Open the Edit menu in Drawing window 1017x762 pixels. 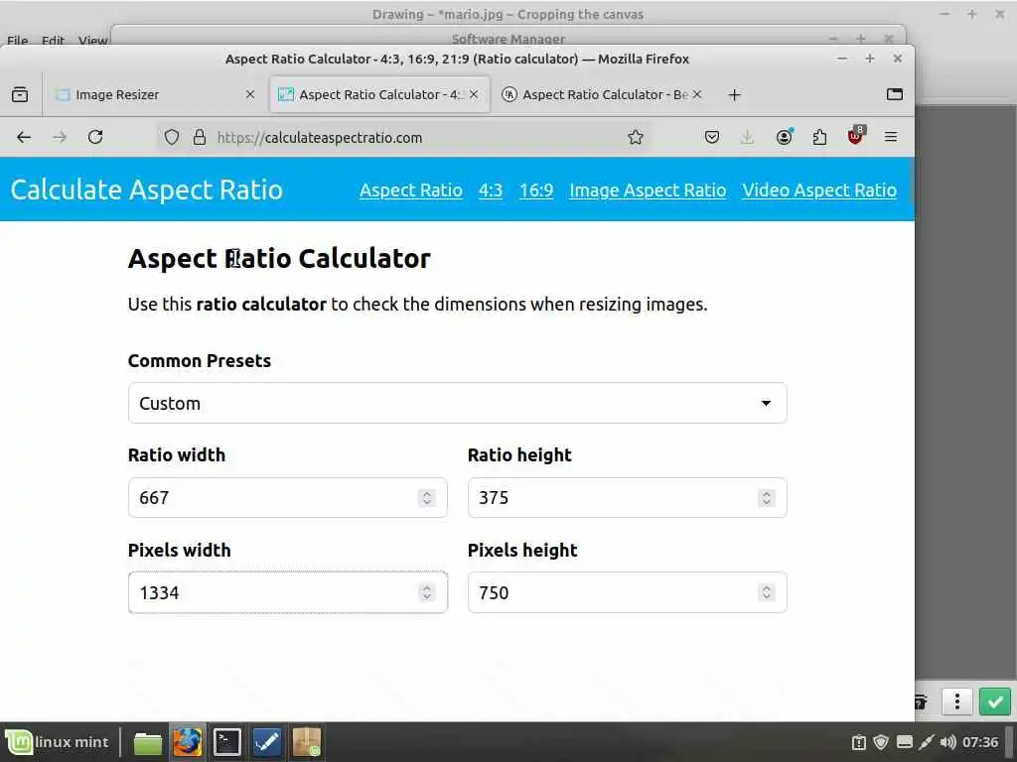pos(54,40)
